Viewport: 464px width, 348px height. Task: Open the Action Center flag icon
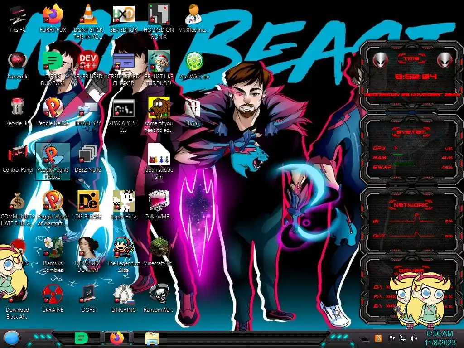(391, 338)
